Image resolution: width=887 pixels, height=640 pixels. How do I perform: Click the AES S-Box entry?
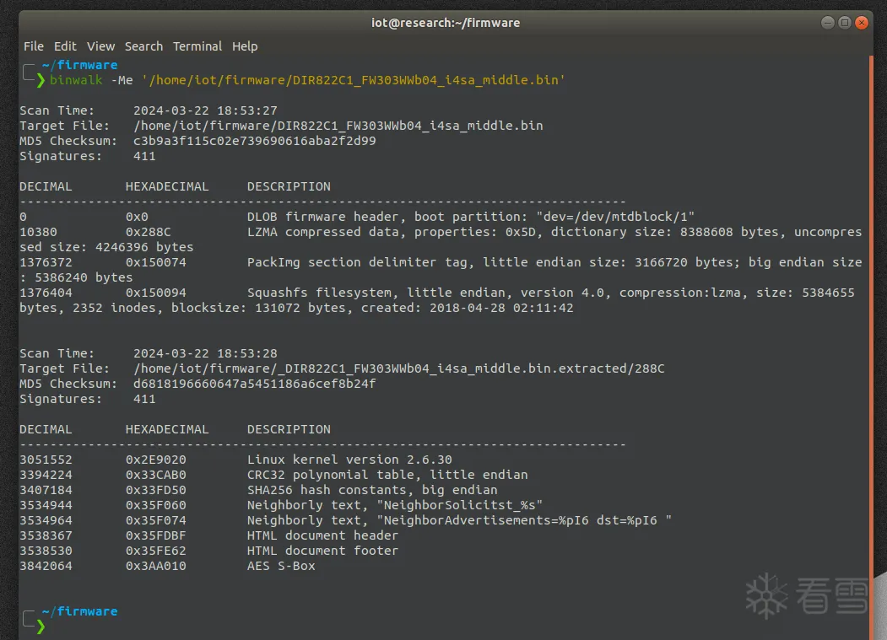click(x=281, y=566)
